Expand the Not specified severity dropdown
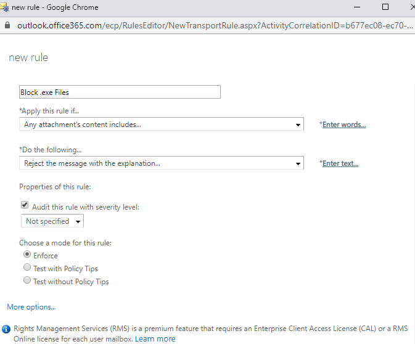The width and height of the screenshot is (415, 344). click(x=52, y=221)
